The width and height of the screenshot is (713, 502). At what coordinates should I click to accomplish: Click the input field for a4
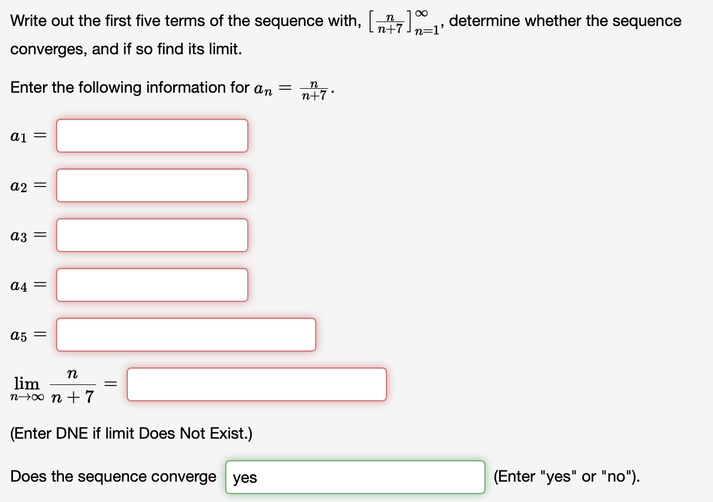point(152,285)
